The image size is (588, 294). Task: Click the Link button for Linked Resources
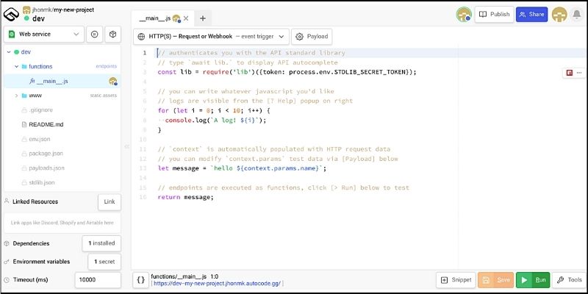click(x=110, y=201)
